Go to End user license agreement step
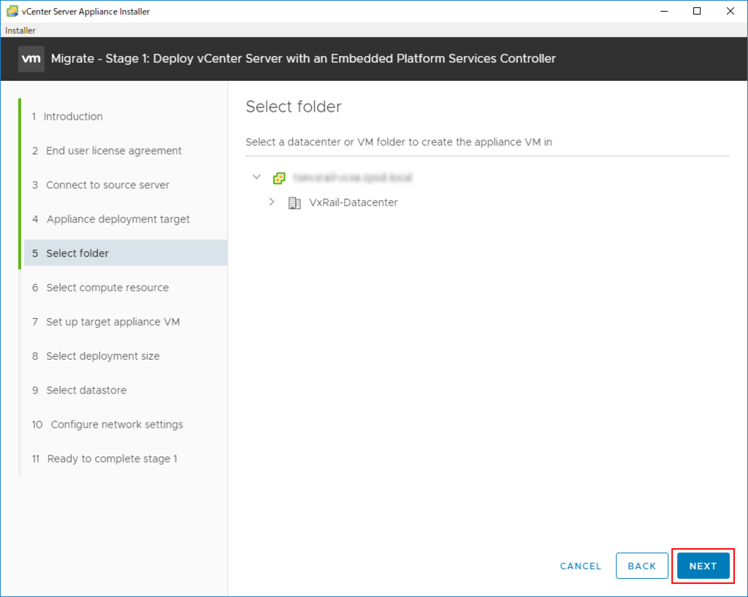The width and height of the screenshot is (748, 597). point(113,151)
